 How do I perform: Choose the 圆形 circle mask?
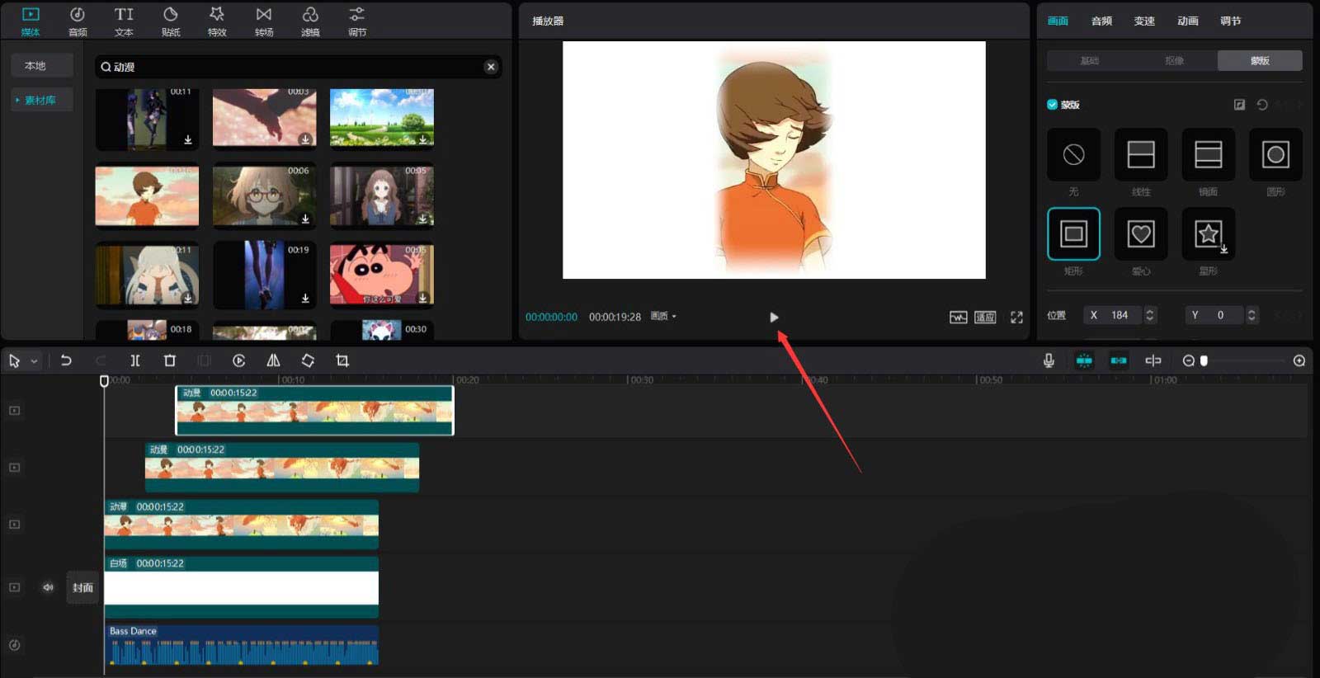coord(1275,154)
